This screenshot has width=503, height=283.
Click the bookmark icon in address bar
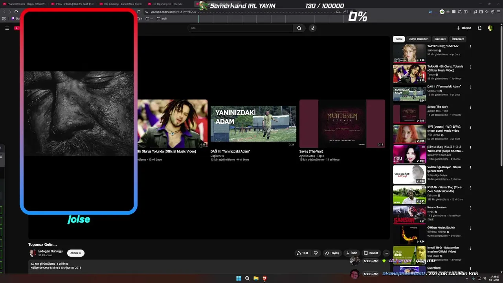[x=139, y=12]
